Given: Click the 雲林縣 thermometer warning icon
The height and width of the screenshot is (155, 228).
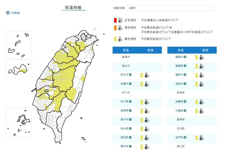Looking at the screenshot, I should coord(147,147).
